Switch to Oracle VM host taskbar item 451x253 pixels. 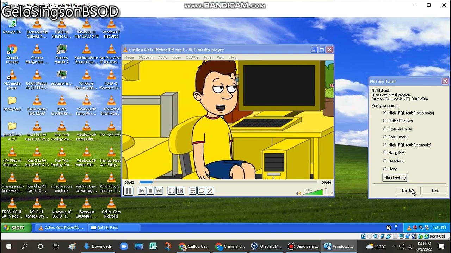pyautogui.click(x=266, y=246)
